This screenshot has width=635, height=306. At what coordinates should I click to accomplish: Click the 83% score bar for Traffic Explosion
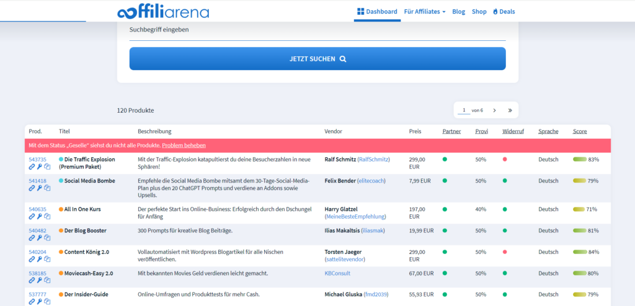(580, 159)
